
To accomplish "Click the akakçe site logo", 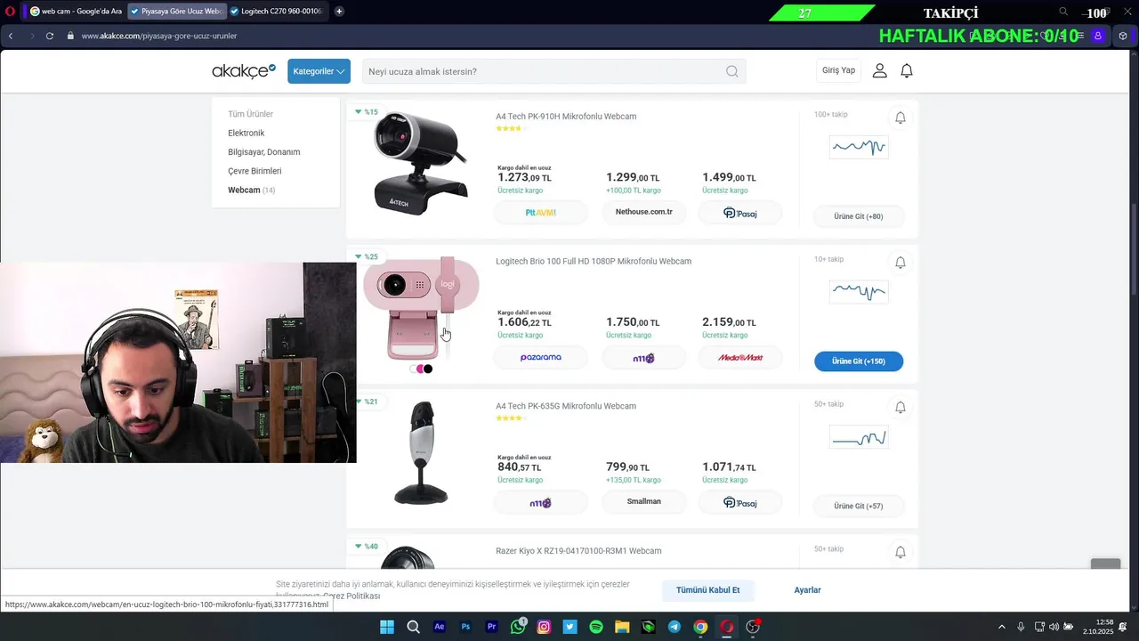I will point(244,70).
